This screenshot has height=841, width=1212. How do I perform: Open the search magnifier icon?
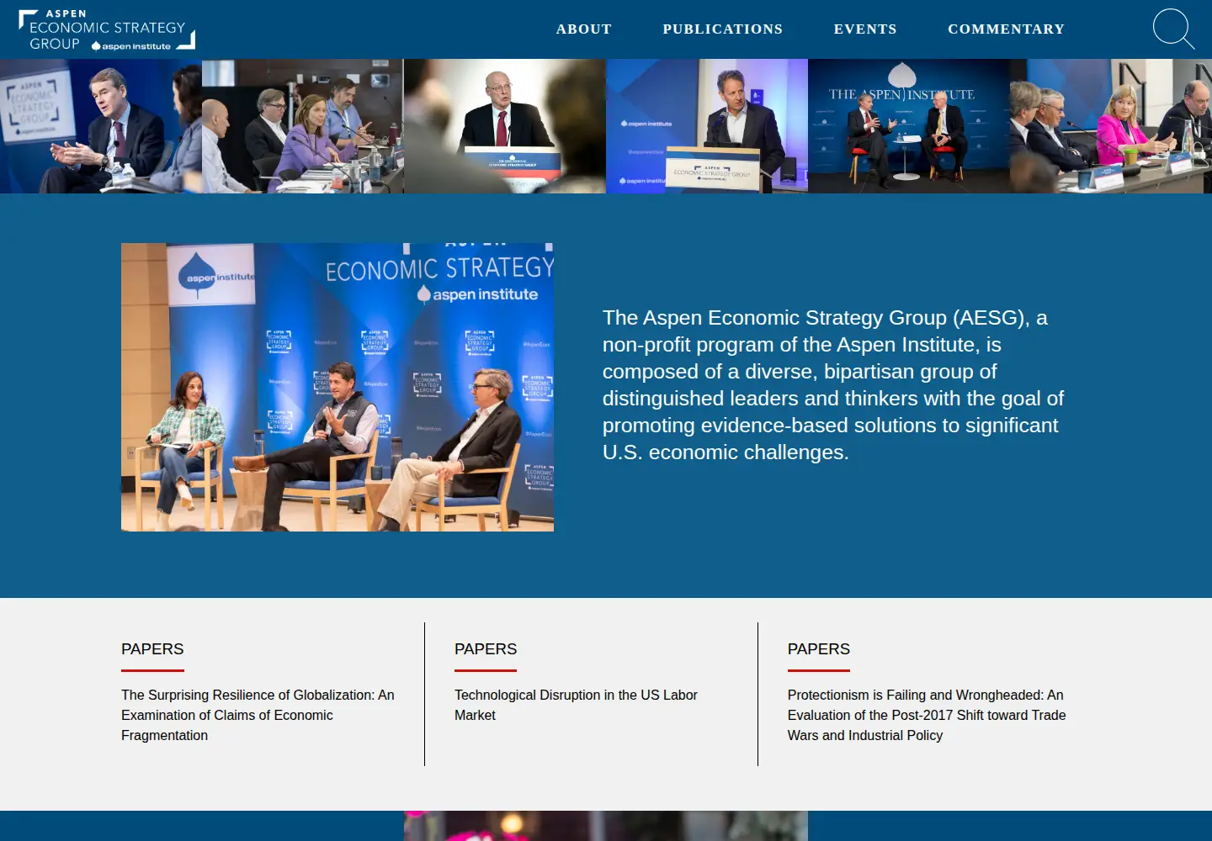click(1173, 29)
